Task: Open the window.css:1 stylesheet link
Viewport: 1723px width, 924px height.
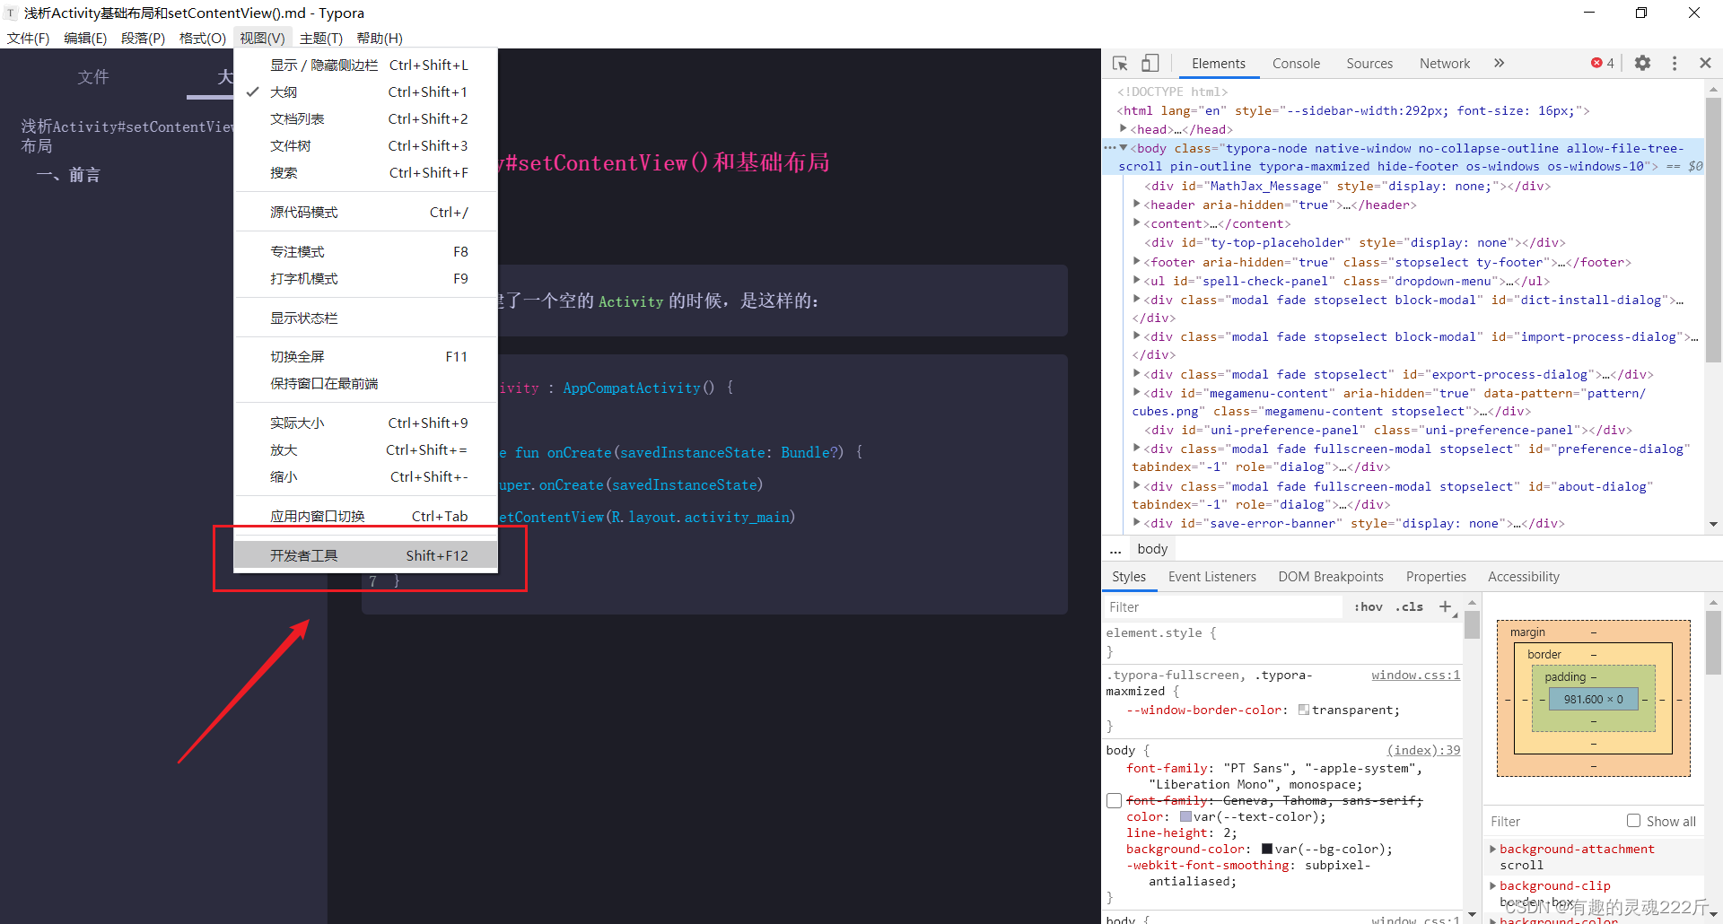Action: coord(1415,675)
